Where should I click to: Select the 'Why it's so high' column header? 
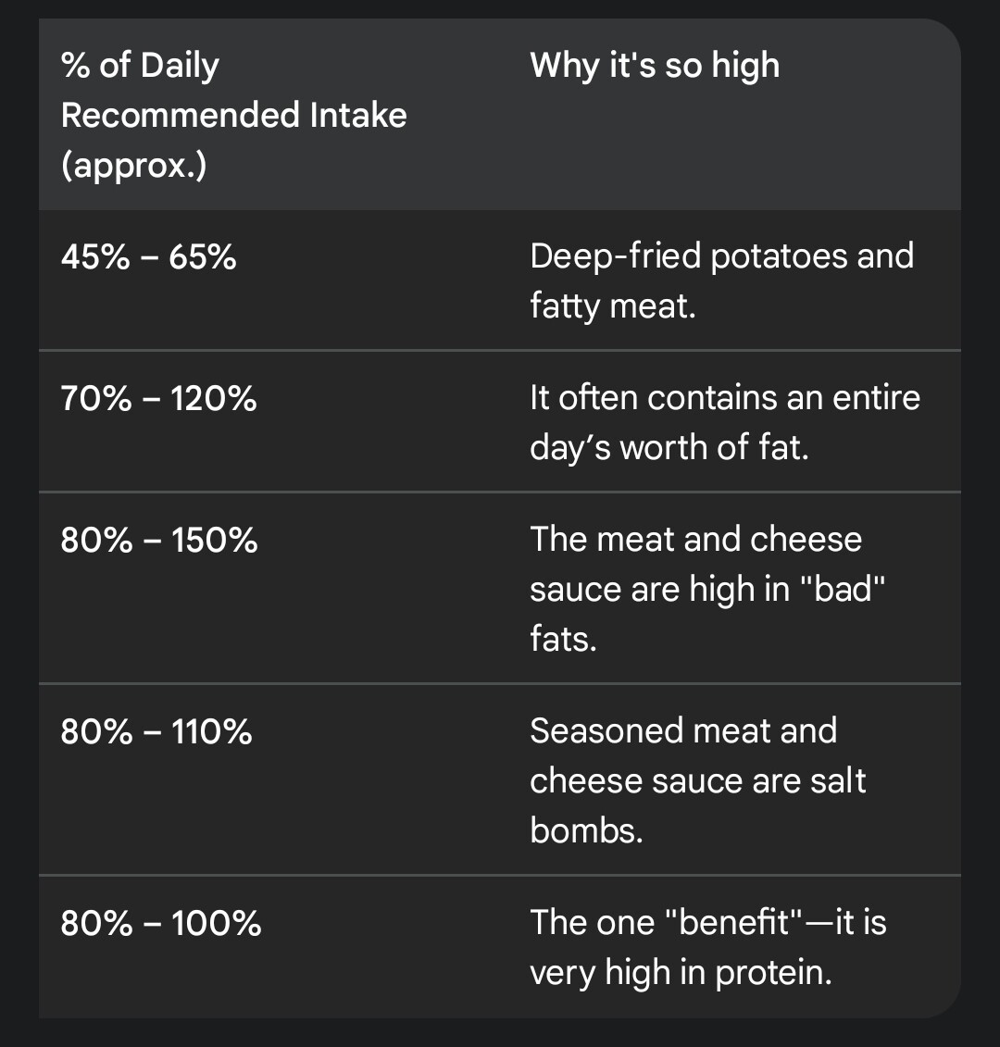click(655, 66)
